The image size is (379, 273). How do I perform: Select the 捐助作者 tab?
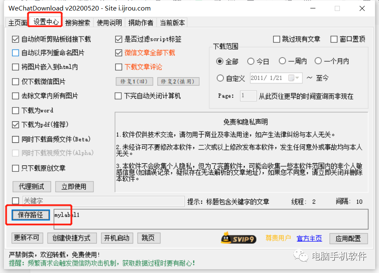pos(141,23)
